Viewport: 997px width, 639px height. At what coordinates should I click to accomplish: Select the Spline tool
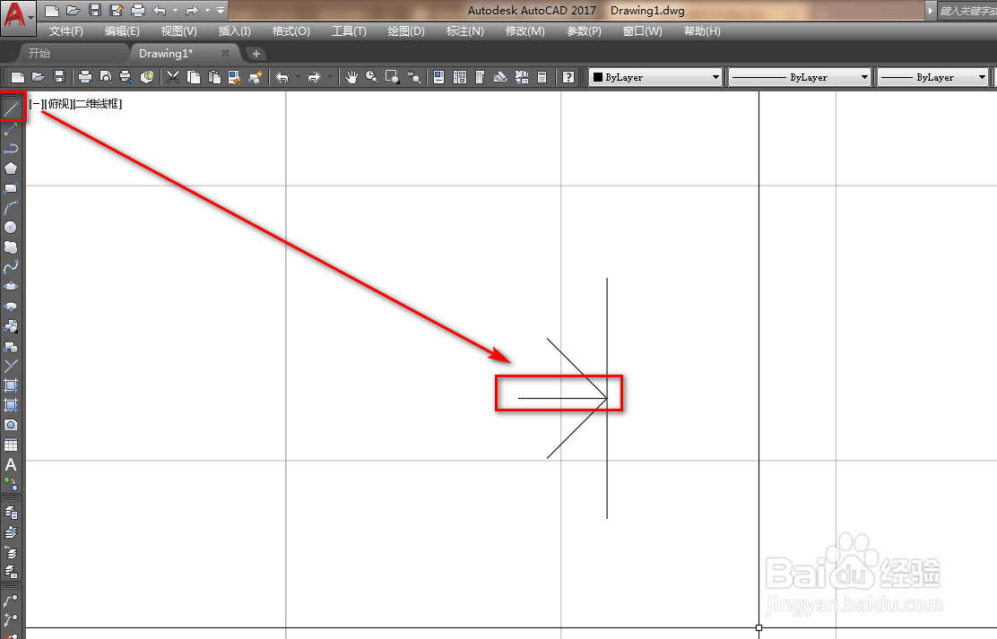click(x=11, y=267)
